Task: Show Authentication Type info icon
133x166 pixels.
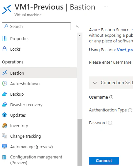Action: pos(130,110)
